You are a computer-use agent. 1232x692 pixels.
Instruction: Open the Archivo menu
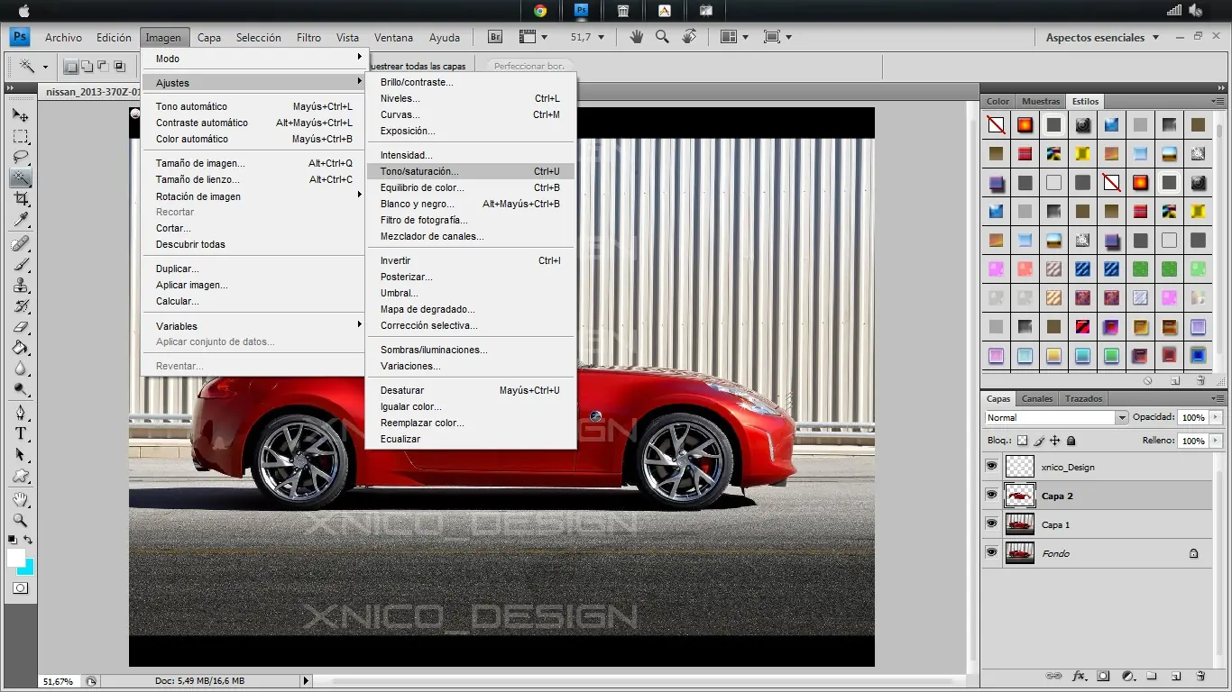click(x=63, y=38)
